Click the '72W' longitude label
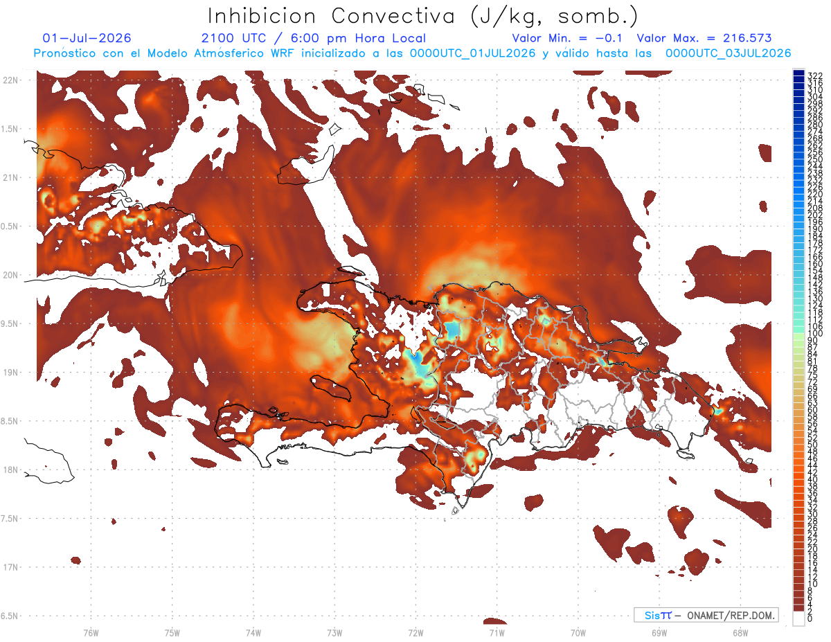The image size is (831, 642). point(415,632)
